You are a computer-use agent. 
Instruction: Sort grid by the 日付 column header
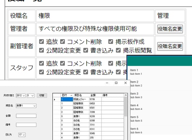coord(67,95)
